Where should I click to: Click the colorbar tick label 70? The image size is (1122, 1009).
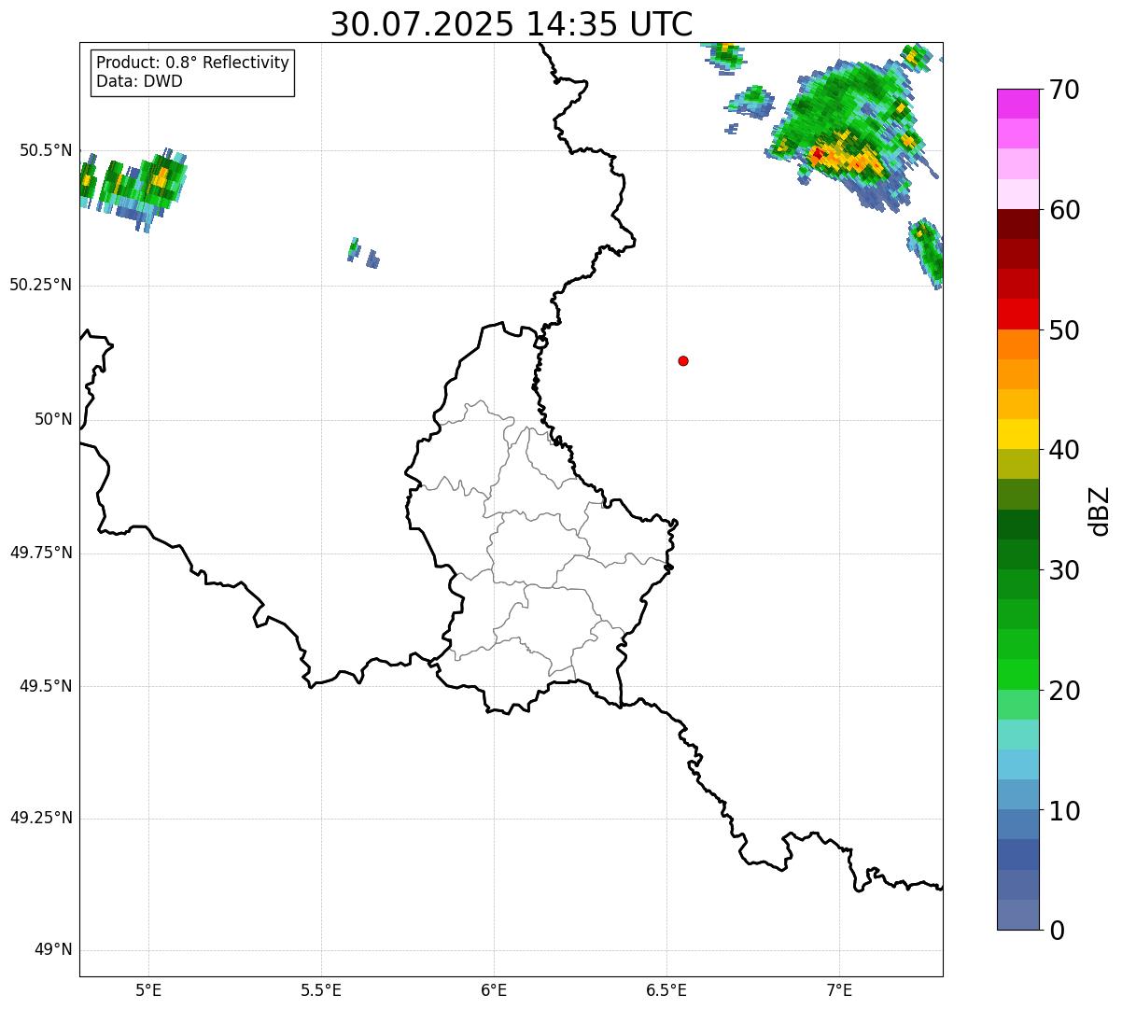(x=1064, y=90)
